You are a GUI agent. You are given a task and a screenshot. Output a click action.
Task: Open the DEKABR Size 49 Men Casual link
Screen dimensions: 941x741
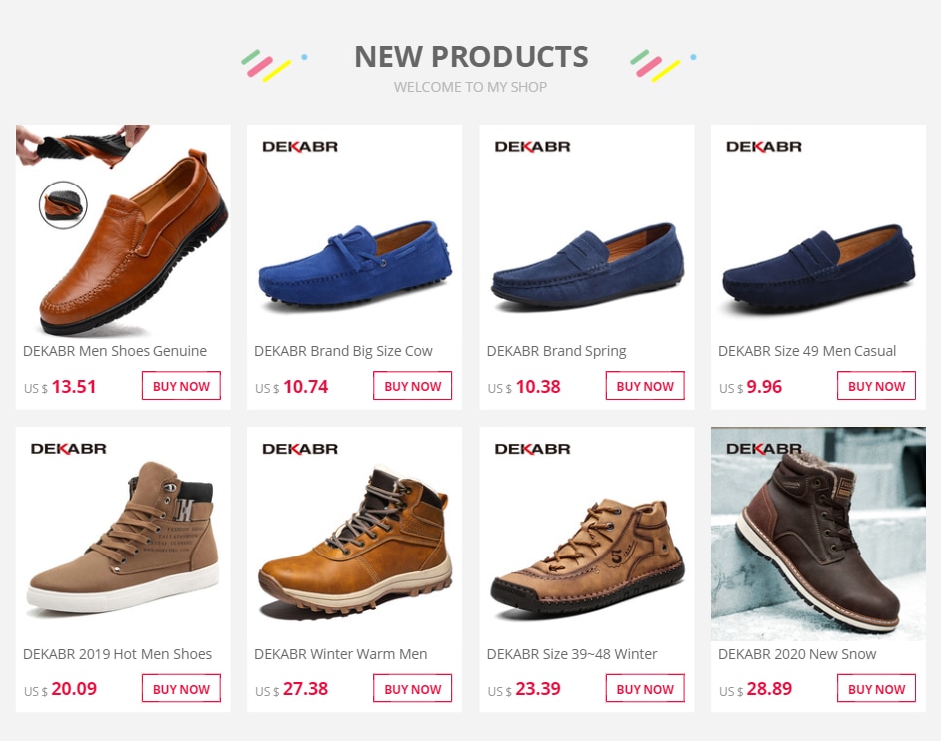(808, 351)
